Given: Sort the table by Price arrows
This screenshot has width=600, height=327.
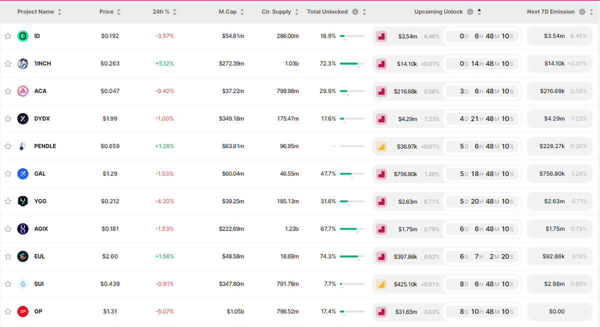Looking at the screenshot, I should (x=118, y=12).
